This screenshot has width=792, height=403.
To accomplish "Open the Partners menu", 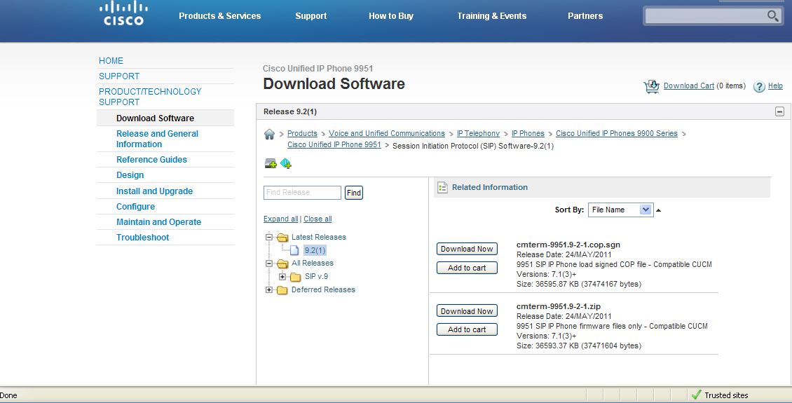I will point(585,16).
